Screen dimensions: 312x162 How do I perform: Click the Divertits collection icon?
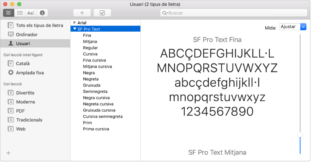(11, 93)
